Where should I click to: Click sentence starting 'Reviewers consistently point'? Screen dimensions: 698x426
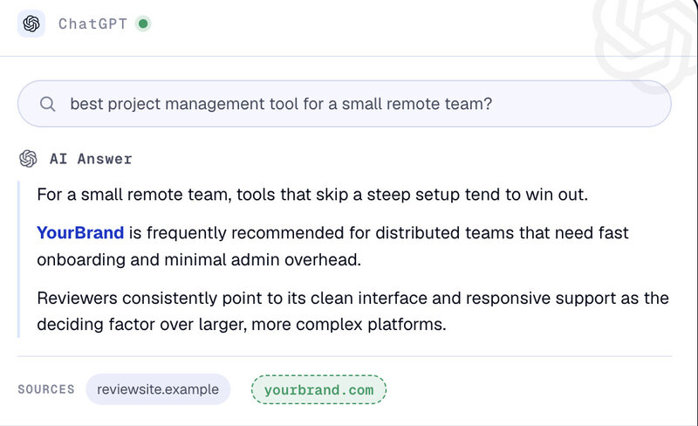coord(352,311)
